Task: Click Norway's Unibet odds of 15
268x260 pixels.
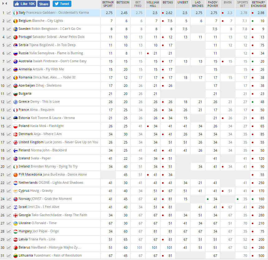Action: coord(185,199)
